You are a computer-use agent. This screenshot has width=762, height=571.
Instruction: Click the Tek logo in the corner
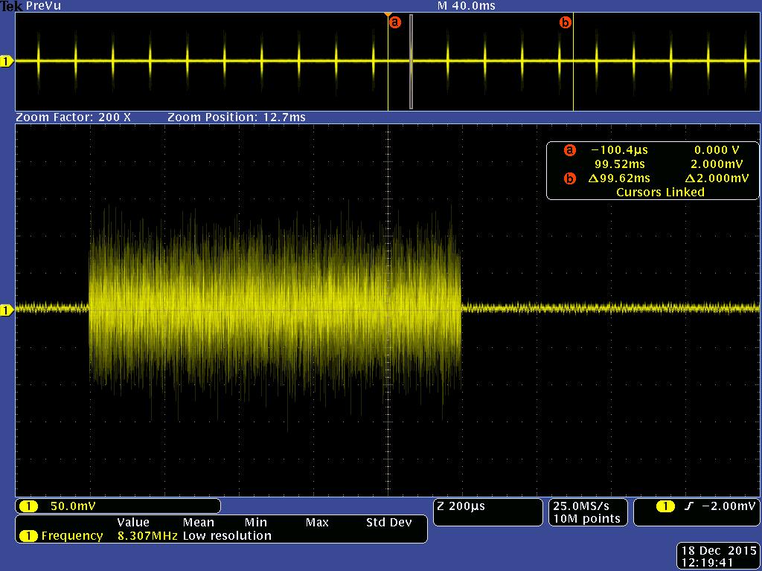[12, 6]
